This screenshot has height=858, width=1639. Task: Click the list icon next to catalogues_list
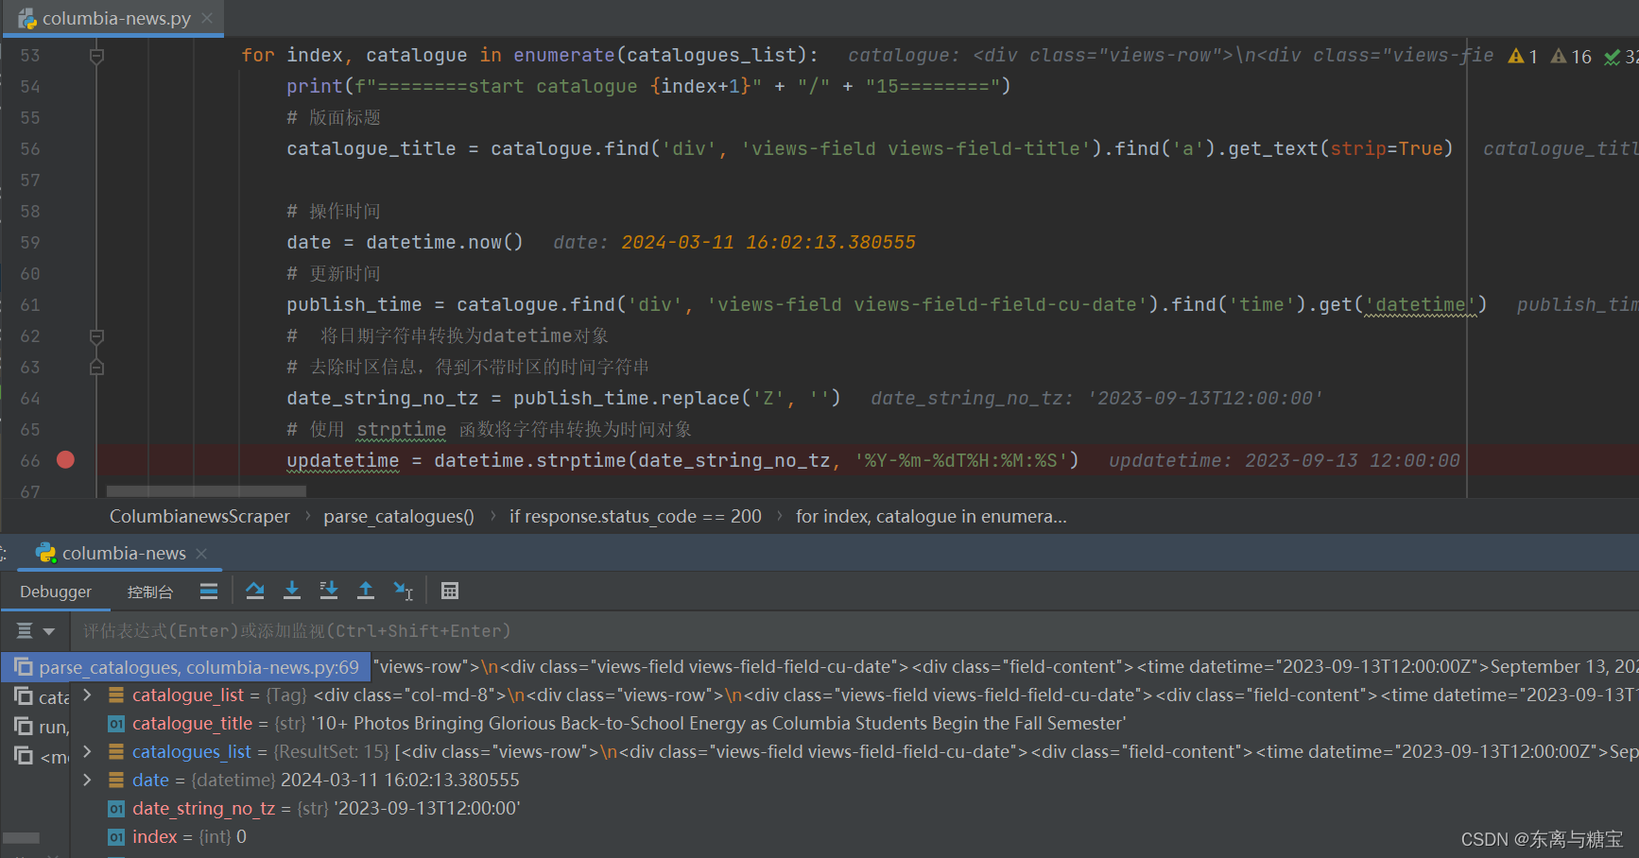(116, 752)
